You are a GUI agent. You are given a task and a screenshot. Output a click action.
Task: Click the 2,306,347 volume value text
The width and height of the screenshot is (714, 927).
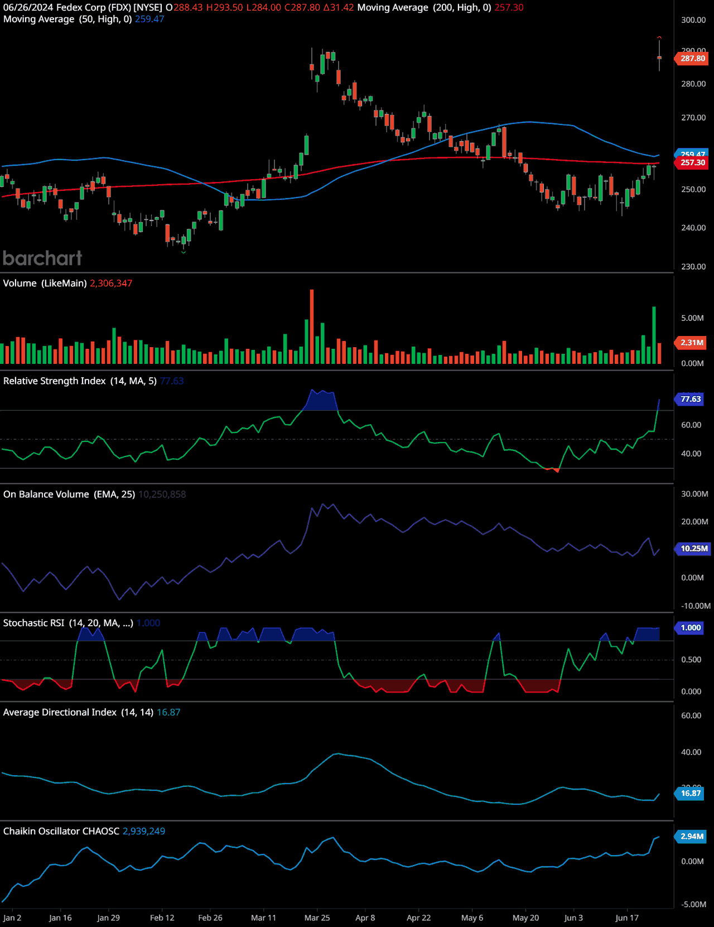click(x=111, y=283)
